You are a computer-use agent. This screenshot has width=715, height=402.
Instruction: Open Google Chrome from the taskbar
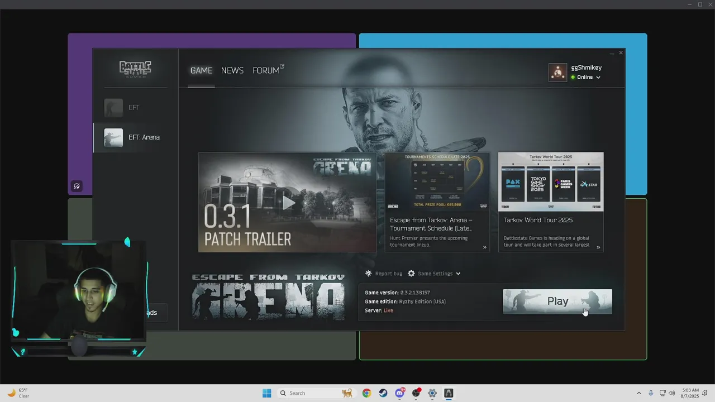point(366,393)
